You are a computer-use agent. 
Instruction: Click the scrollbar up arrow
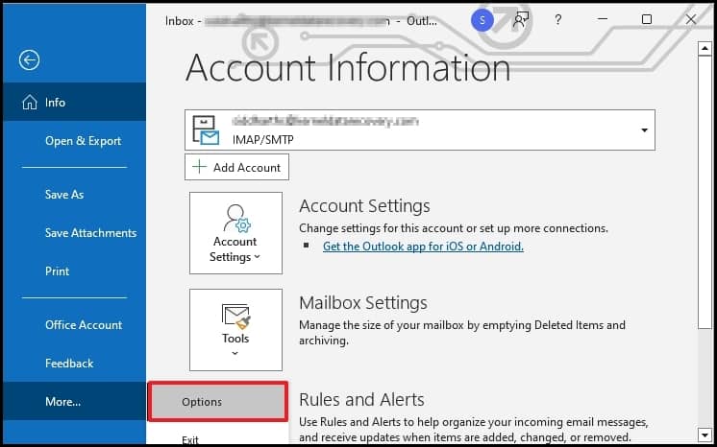[705, 48]
